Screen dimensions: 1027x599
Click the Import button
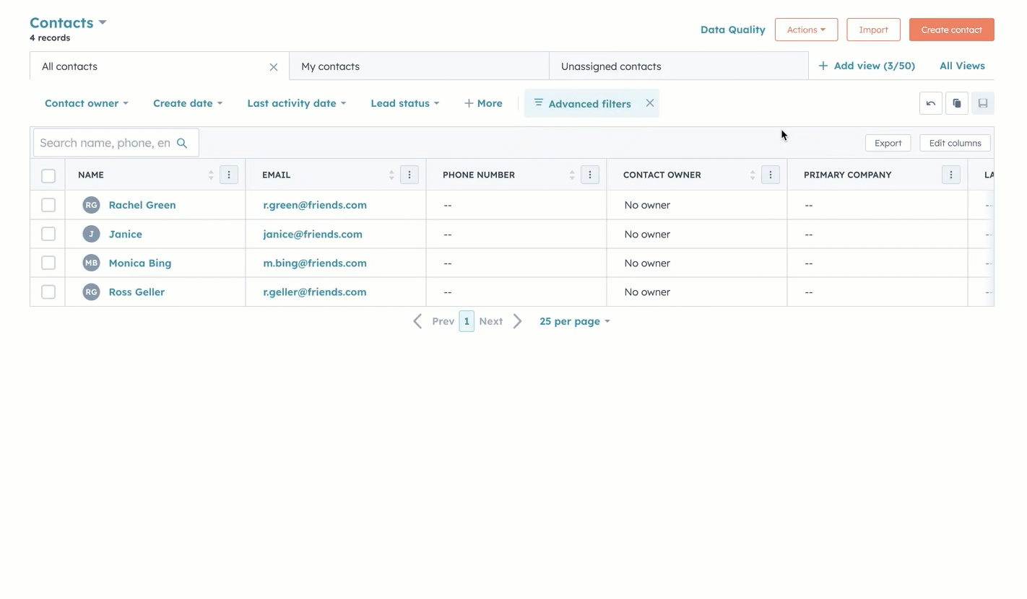(873, 30)
